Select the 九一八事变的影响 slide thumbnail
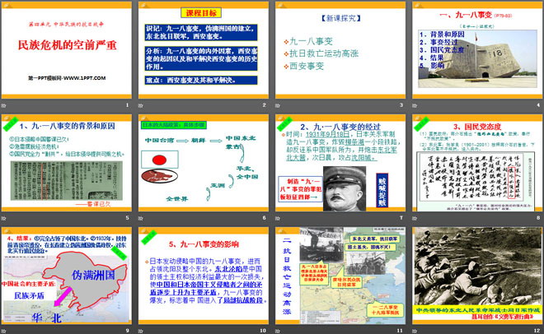 (x=204, y=276)
